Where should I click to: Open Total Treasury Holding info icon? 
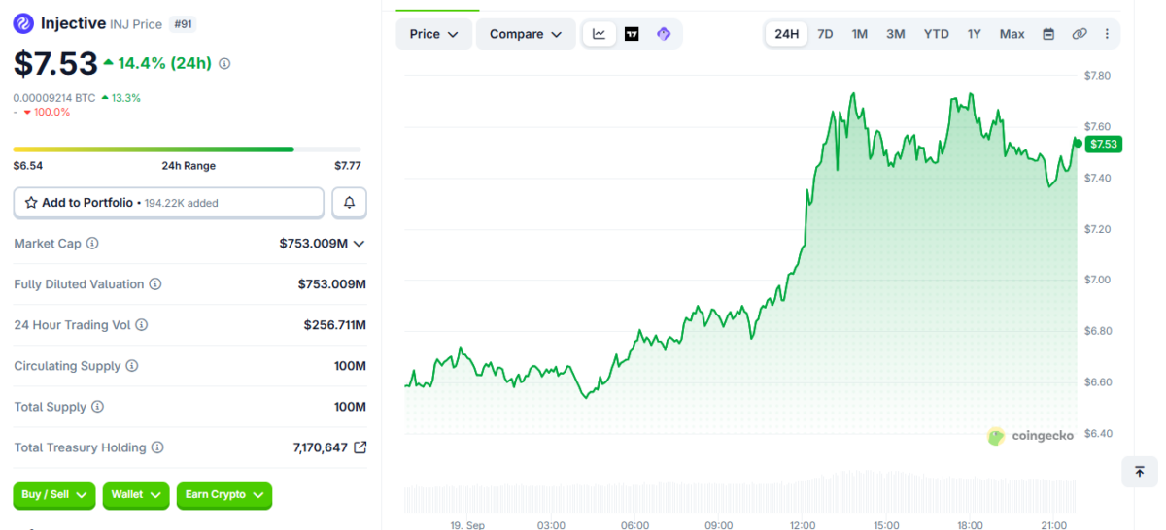pos(157,447)
